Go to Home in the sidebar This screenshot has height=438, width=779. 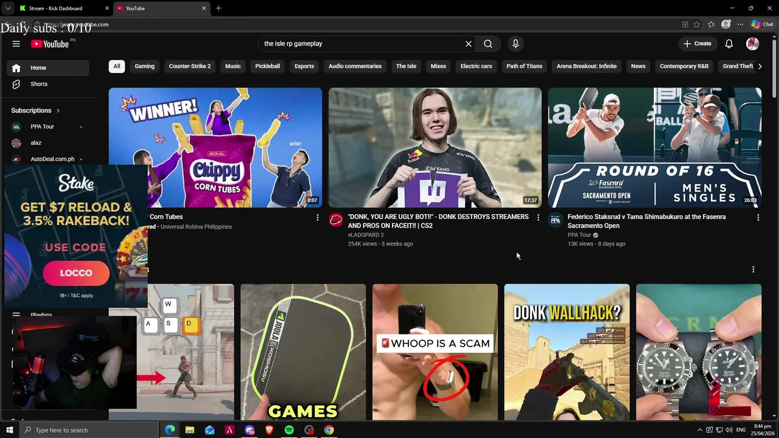pos(47,68)
